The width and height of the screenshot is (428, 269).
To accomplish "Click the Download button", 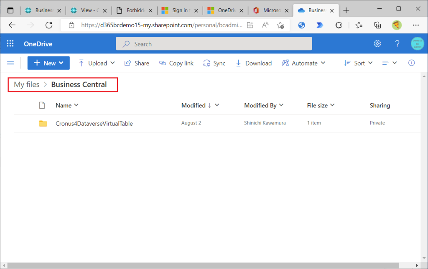I will [254, 63].
